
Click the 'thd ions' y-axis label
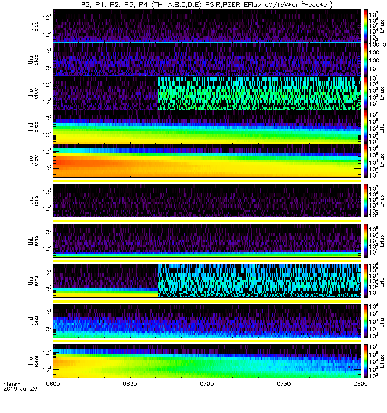(x=33, y=321)
